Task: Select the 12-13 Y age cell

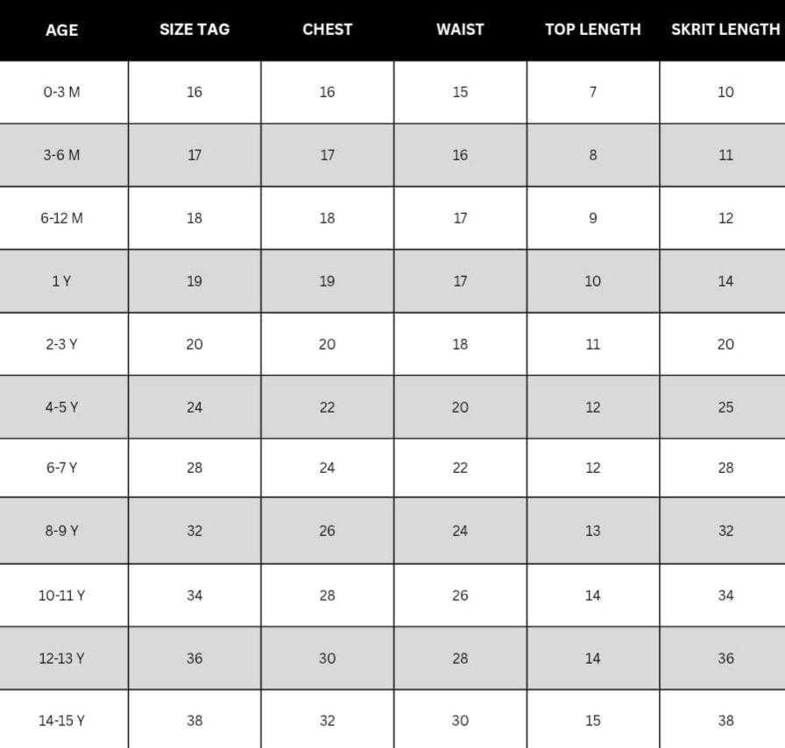Action: (x=61, y=659)
